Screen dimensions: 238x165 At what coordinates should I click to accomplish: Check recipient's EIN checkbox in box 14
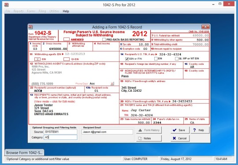coord(156,59)
